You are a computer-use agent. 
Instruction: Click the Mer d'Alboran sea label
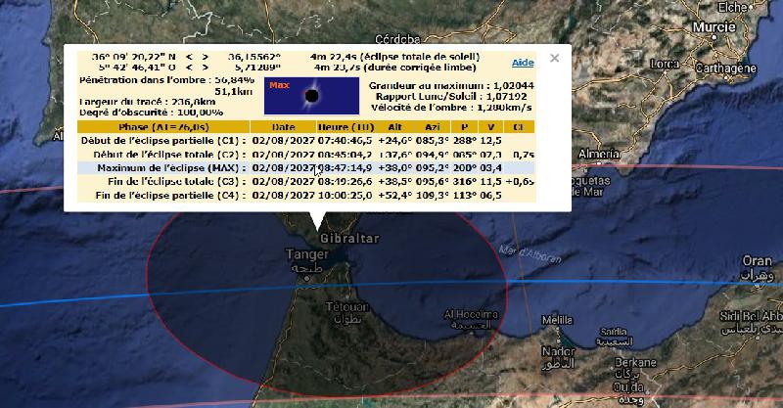[530, 253]
